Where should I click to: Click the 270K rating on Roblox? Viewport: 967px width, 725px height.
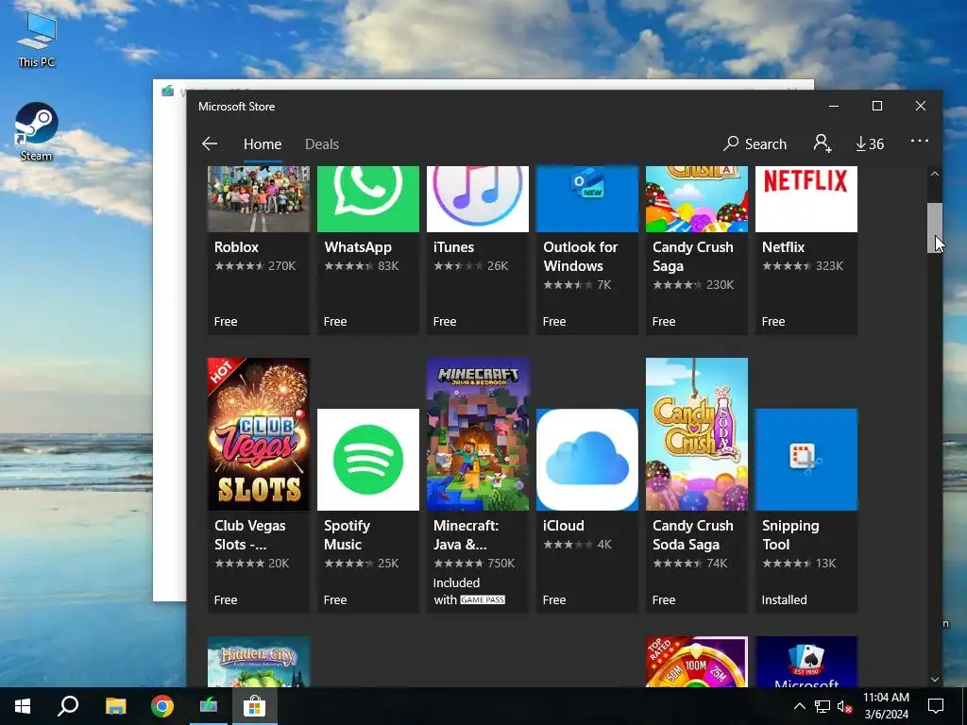(281, 266)
